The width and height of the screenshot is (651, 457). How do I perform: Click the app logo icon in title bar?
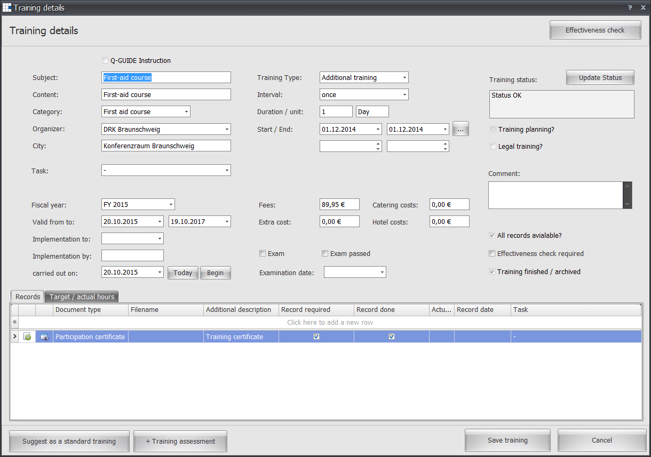click(7, 7)
